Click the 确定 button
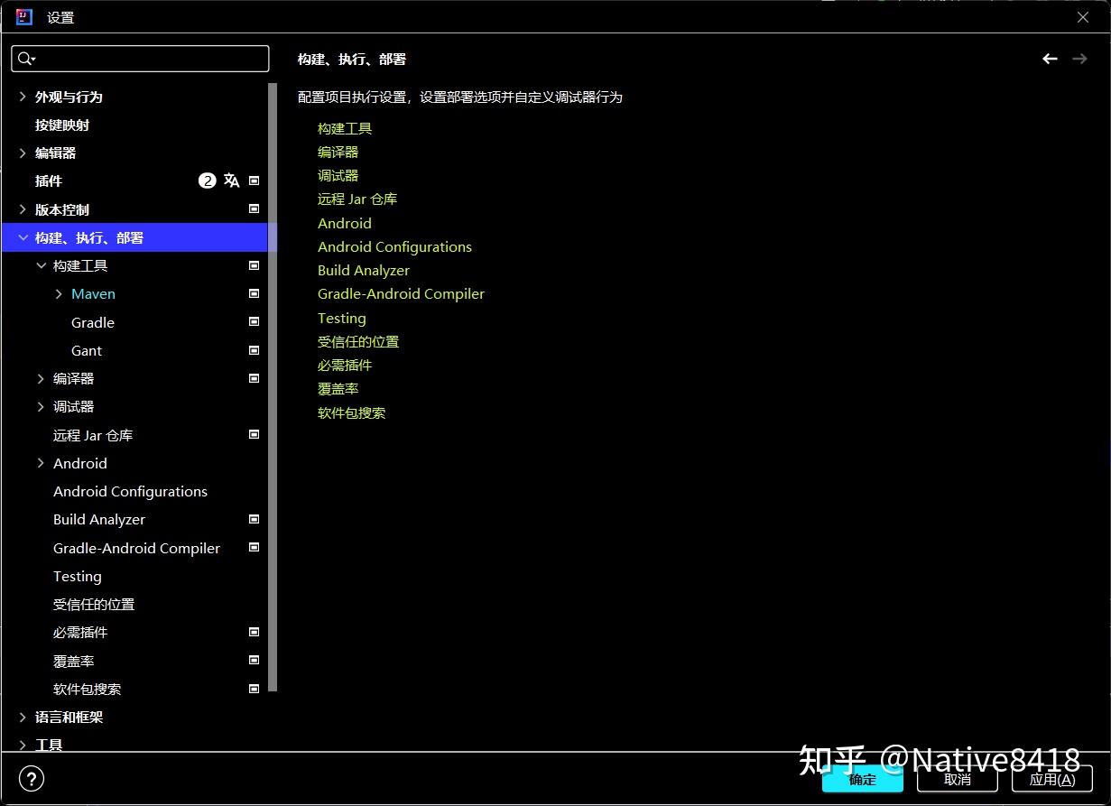 tap(861, 779)
